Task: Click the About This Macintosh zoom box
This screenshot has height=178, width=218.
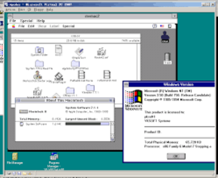Action: click(x=111, y=100)
